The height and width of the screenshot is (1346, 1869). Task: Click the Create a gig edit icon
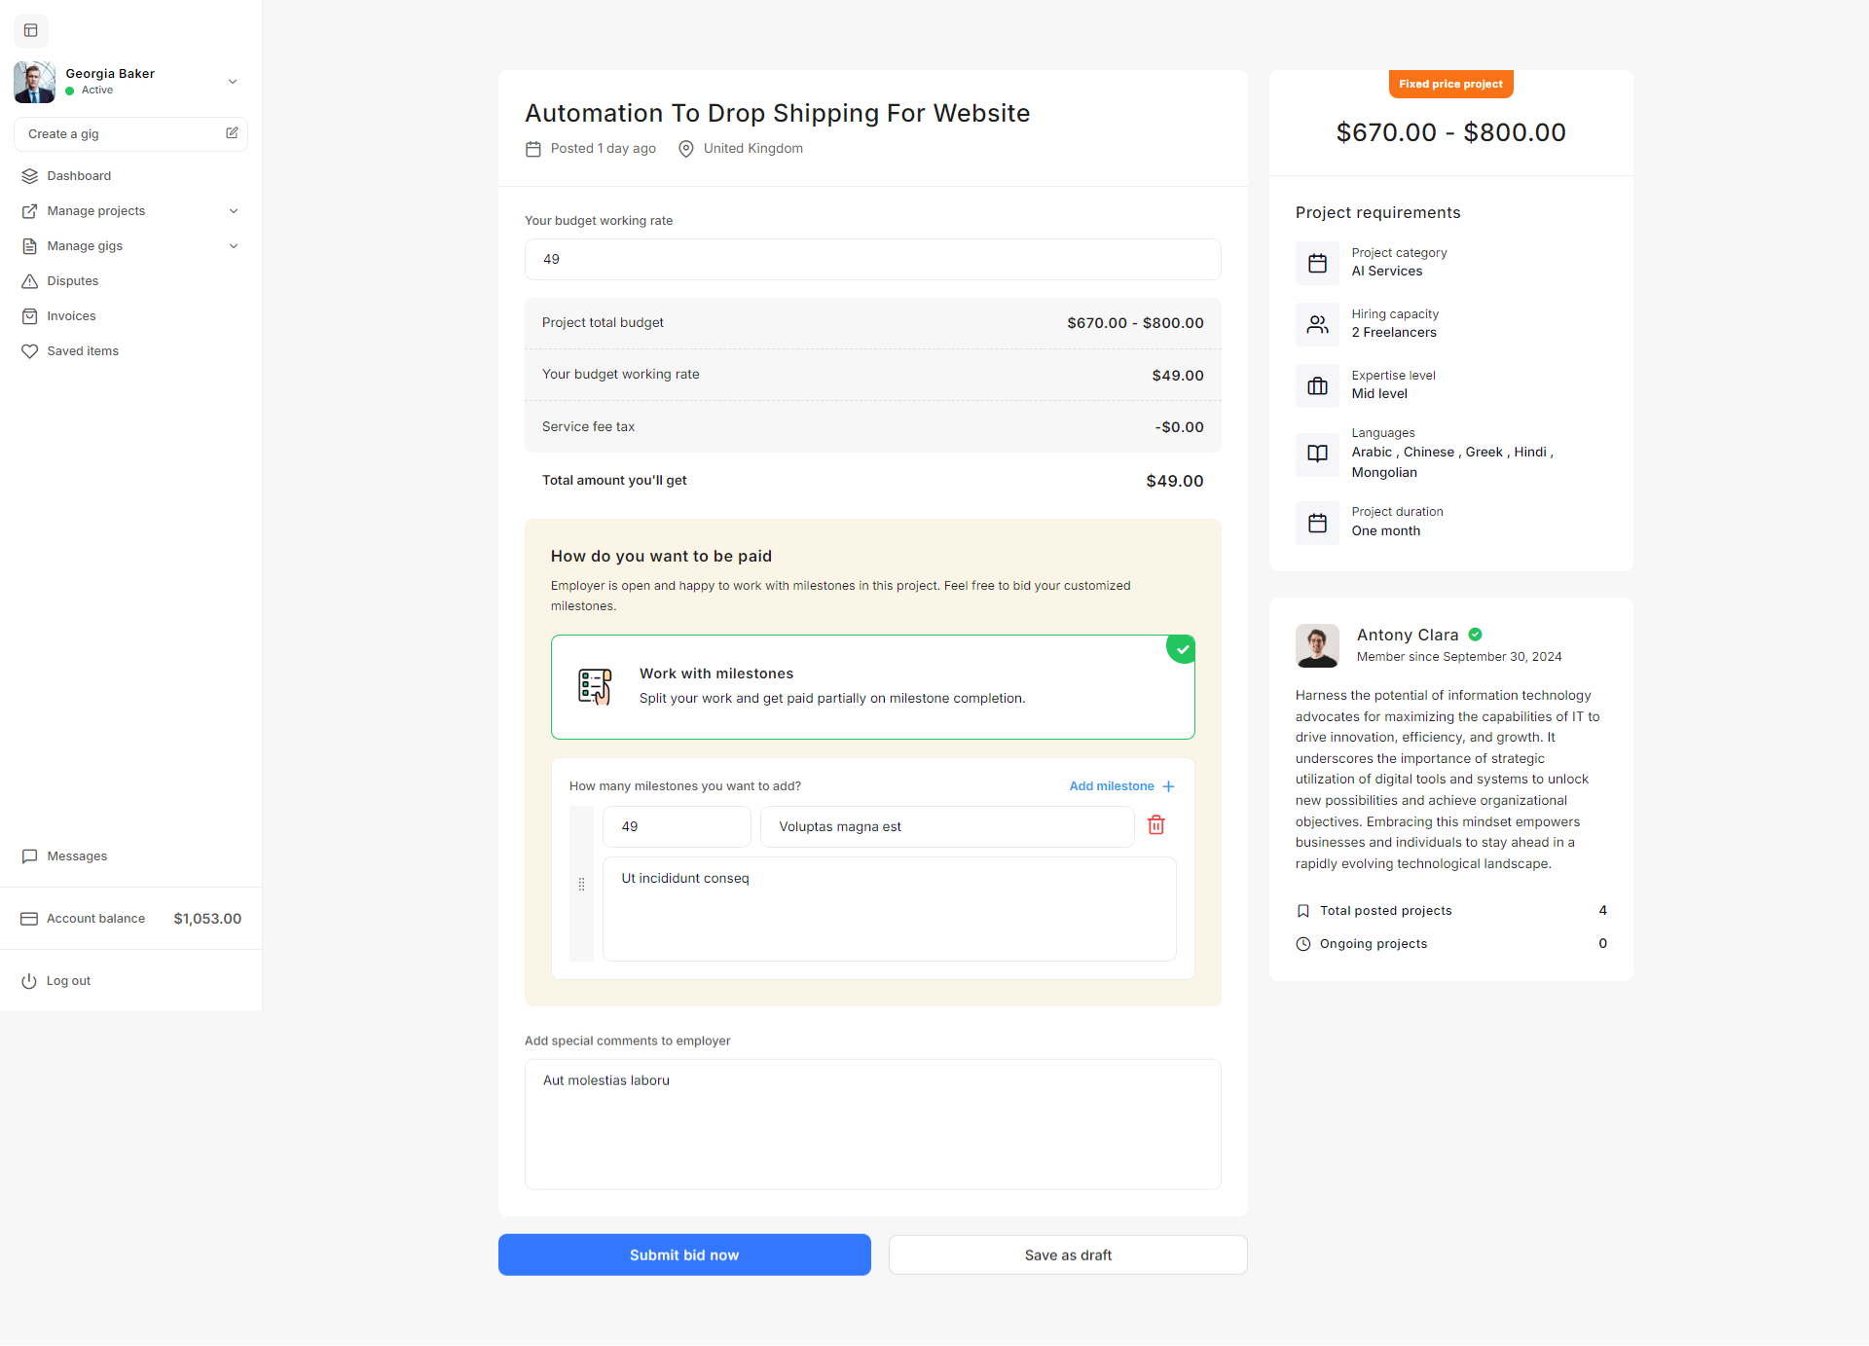click(232, 133)
